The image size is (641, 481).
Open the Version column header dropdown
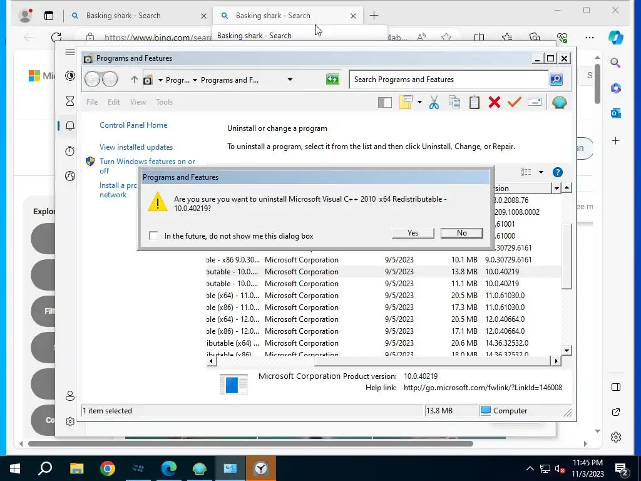point(556,188)
